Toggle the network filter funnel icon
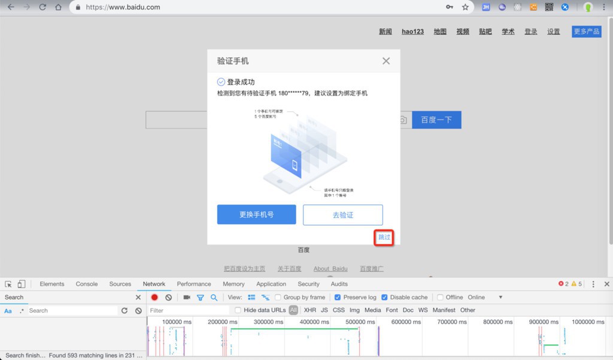The width and height of the screenshot is (613, 360). (x=200, y=298)
